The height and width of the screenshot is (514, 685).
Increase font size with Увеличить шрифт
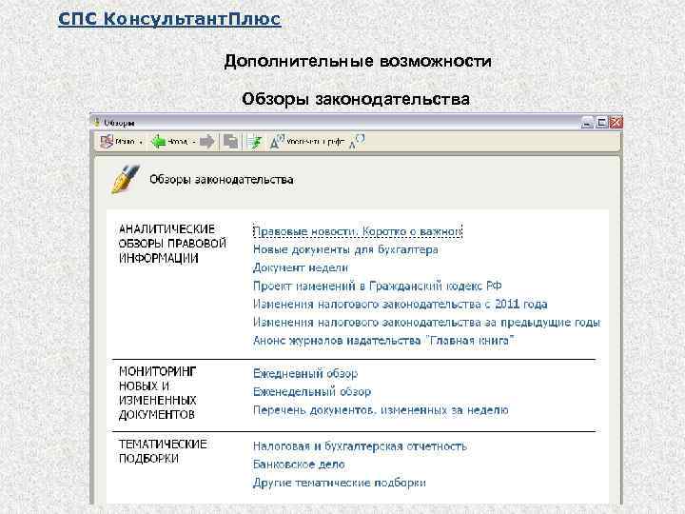pyautogui.click(x=306, y=142)
